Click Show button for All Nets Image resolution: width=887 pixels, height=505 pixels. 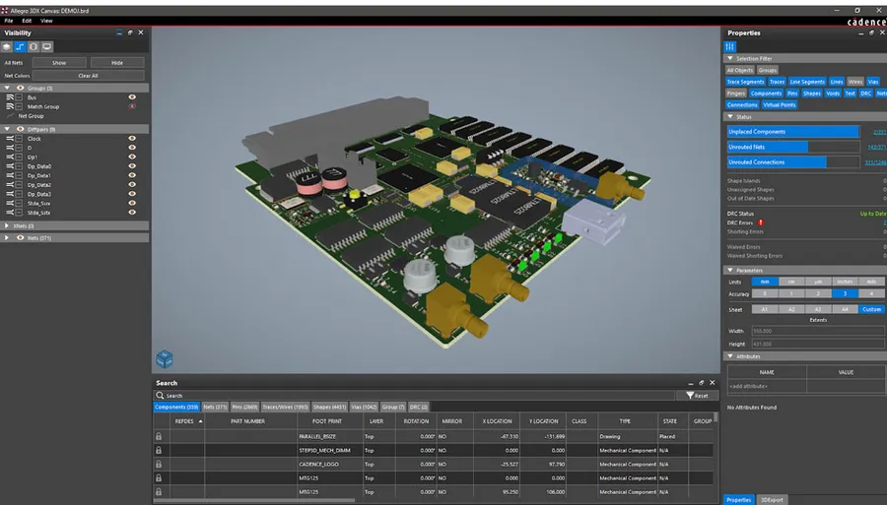point(59,63)
